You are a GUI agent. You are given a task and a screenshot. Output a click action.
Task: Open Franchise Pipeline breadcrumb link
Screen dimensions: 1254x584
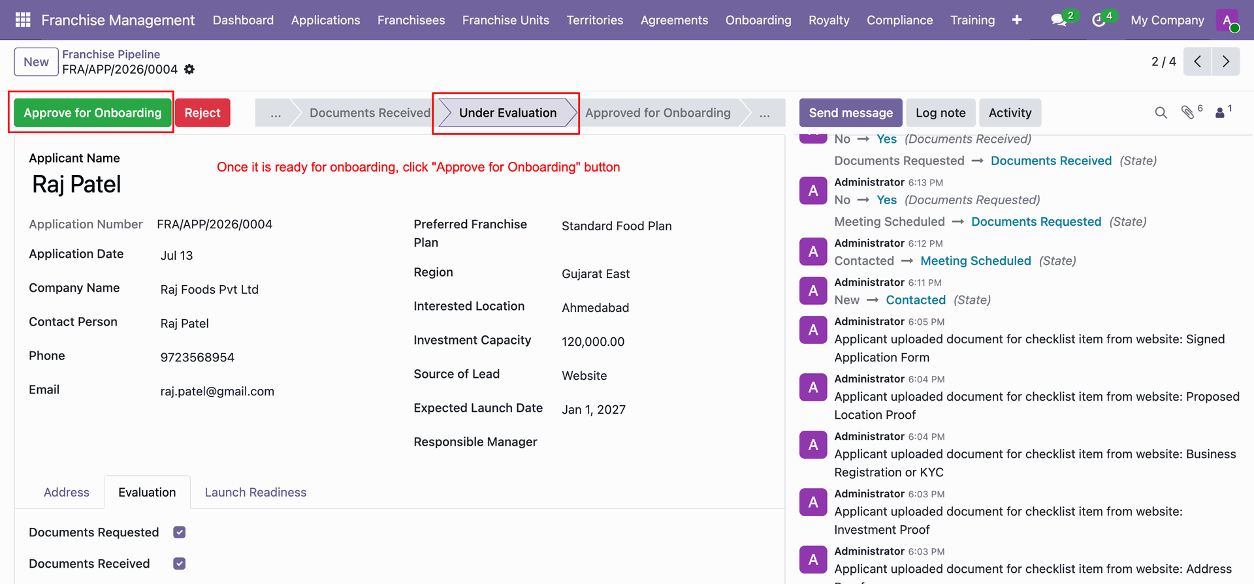pos(111,54)
